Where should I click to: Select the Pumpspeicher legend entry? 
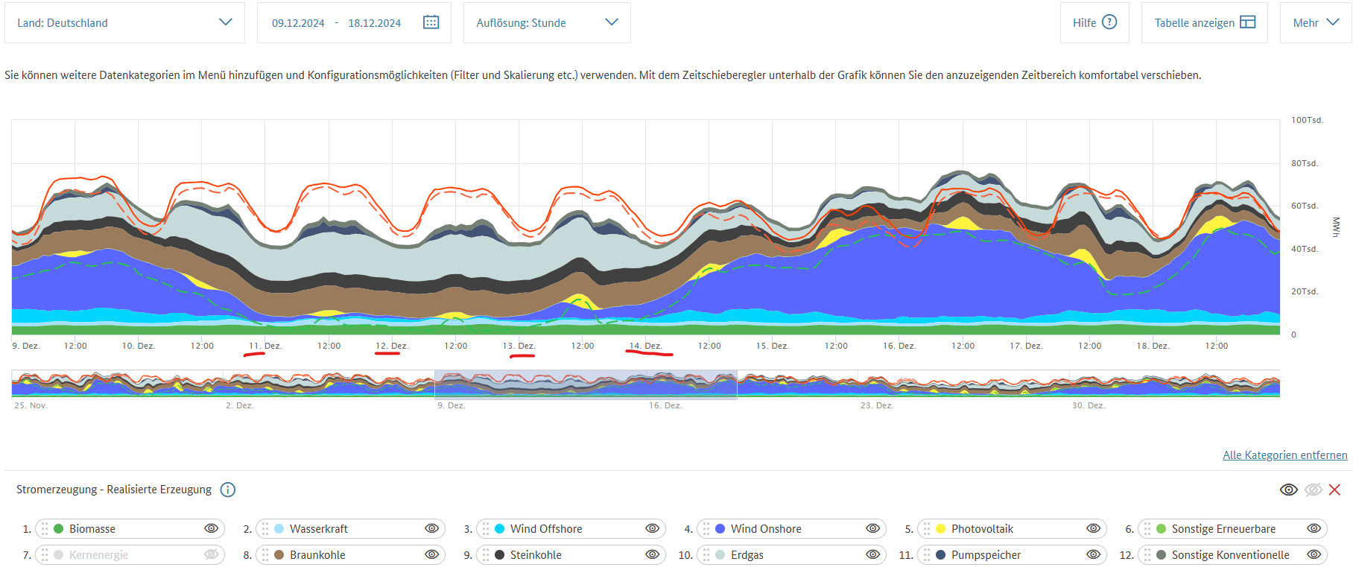point(986,555)
